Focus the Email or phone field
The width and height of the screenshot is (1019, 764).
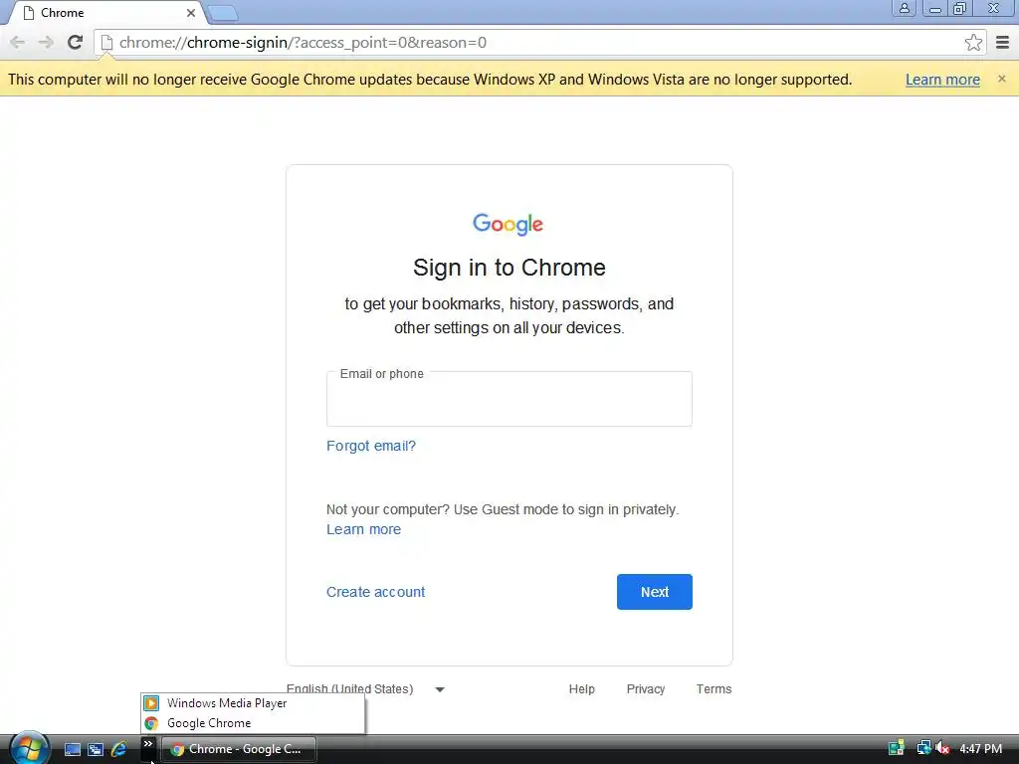(x=509, y=399)
